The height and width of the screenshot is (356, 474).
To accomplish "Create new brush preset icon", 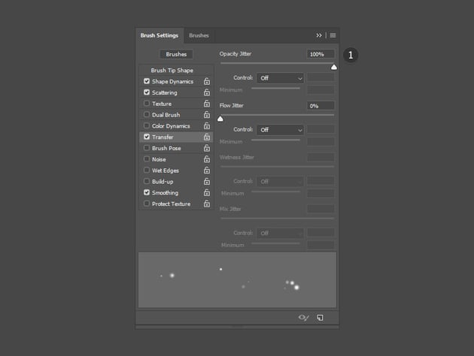I will (320, 318).
